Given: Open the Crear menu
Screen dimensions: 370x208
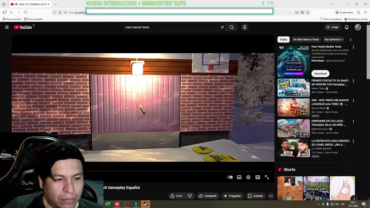Looking at the screenshot, I should [x=332, y=27].
